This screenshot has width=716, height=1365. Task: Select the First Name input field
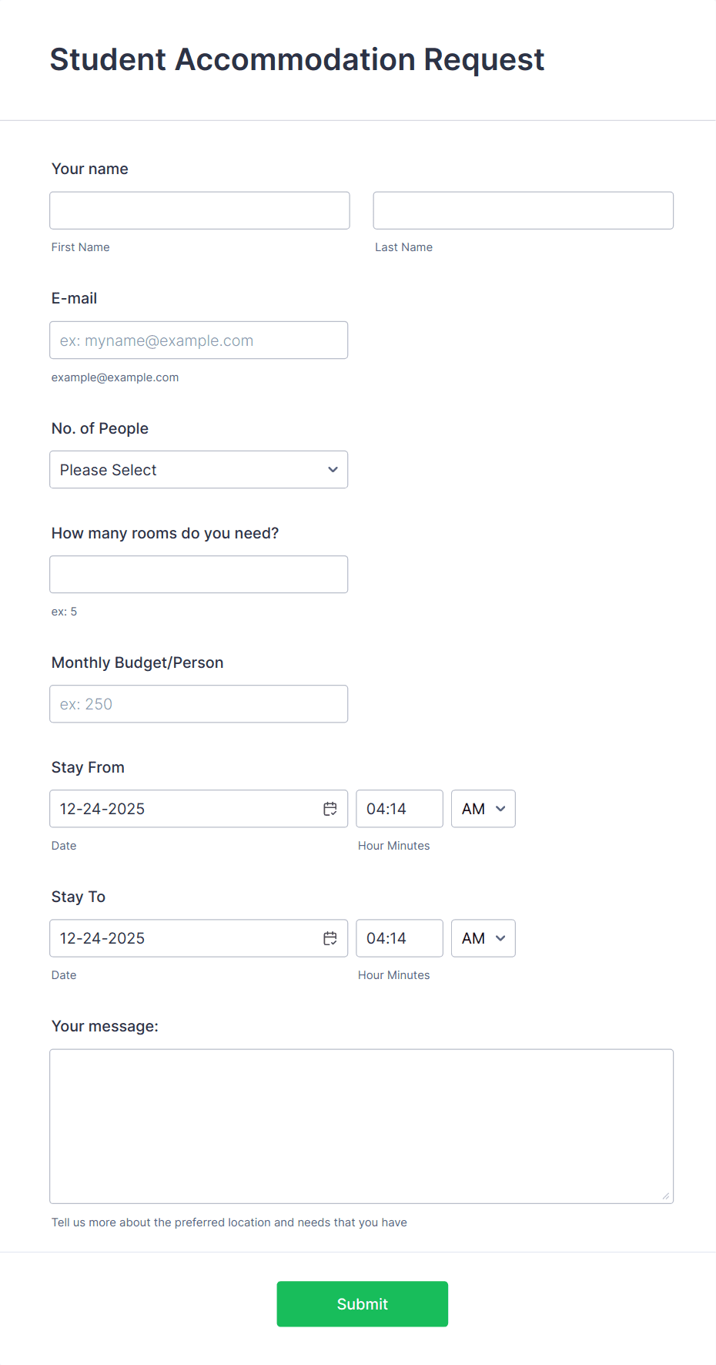click(x=199, y=210)
